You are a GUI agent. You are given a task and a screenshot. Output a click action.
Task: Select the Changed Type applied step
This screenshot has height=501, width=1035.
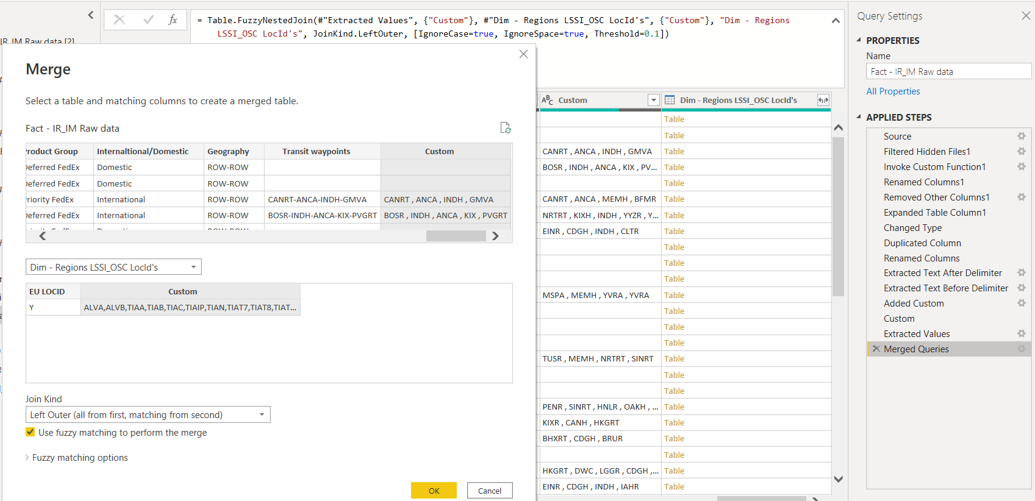(912, 227)
